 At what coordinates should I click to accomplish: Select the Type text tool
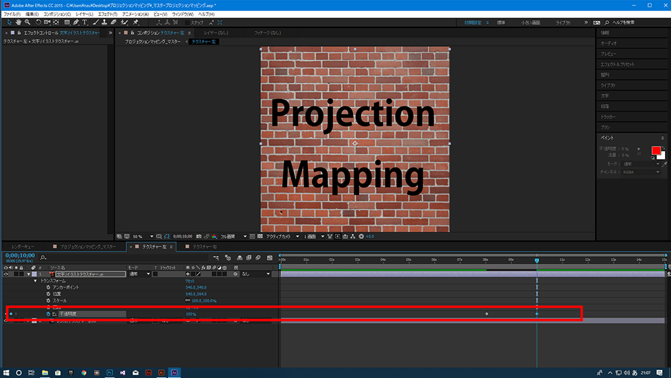pyautogui.click(x=85, y=22)
